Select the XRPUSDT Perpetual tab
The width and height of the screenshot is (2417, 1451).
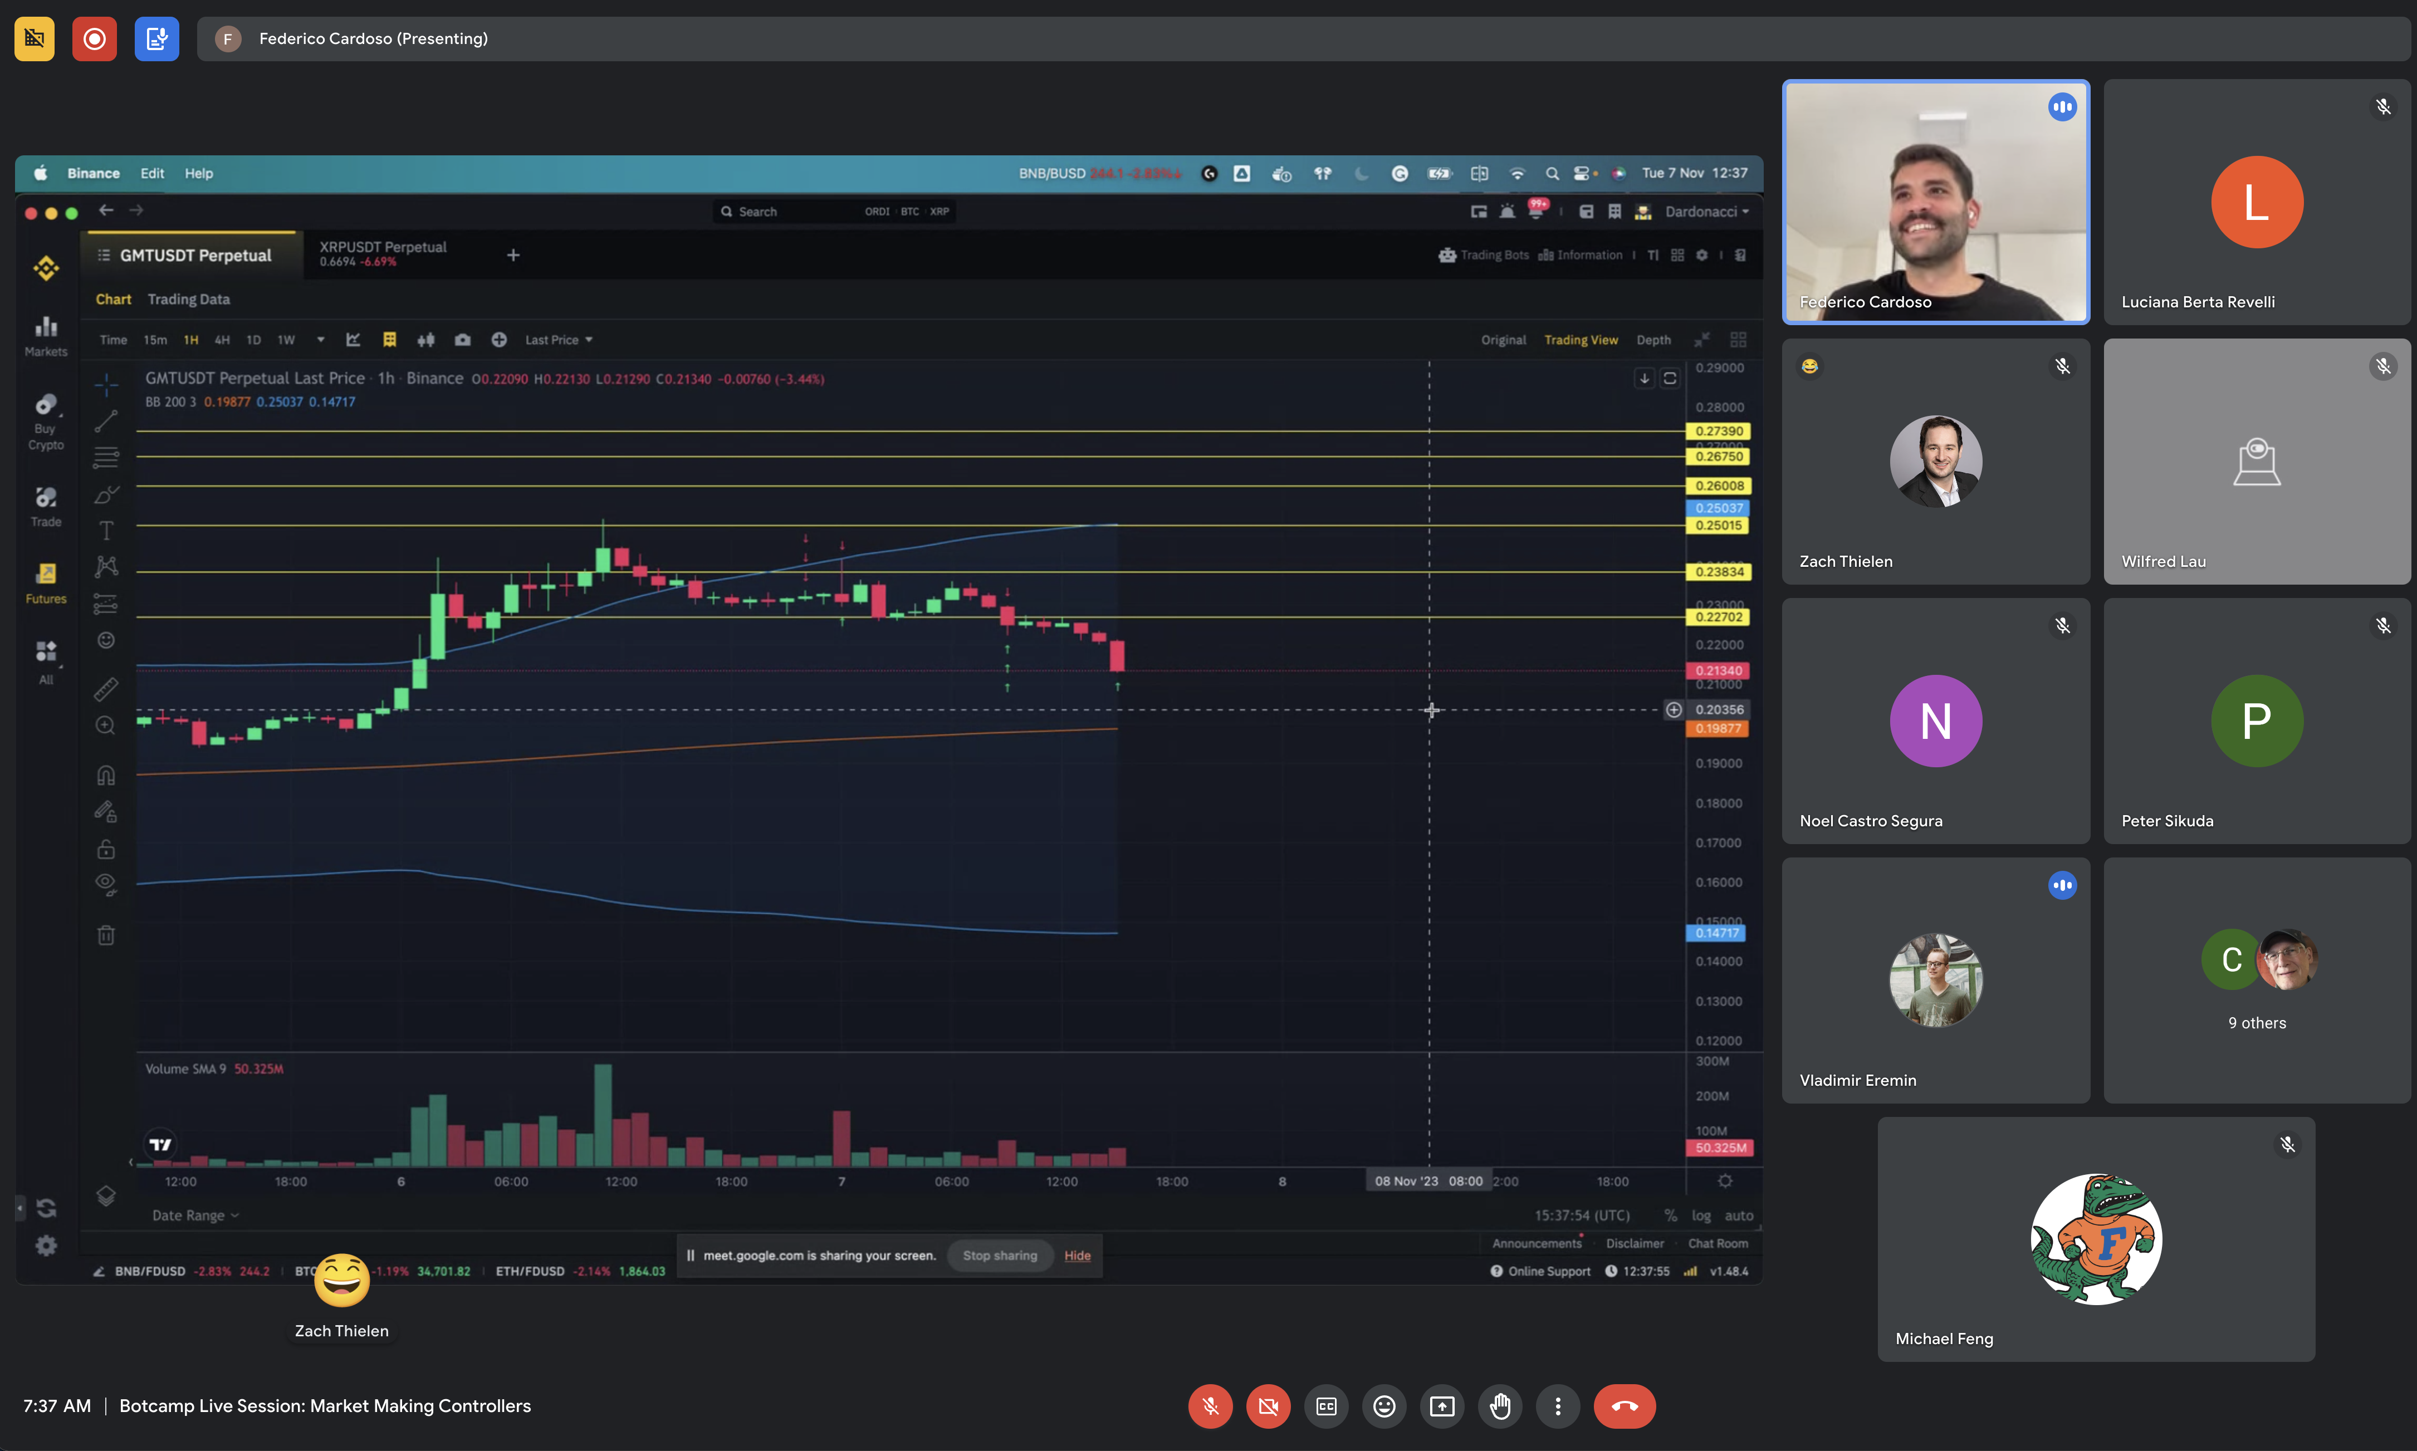383,253
